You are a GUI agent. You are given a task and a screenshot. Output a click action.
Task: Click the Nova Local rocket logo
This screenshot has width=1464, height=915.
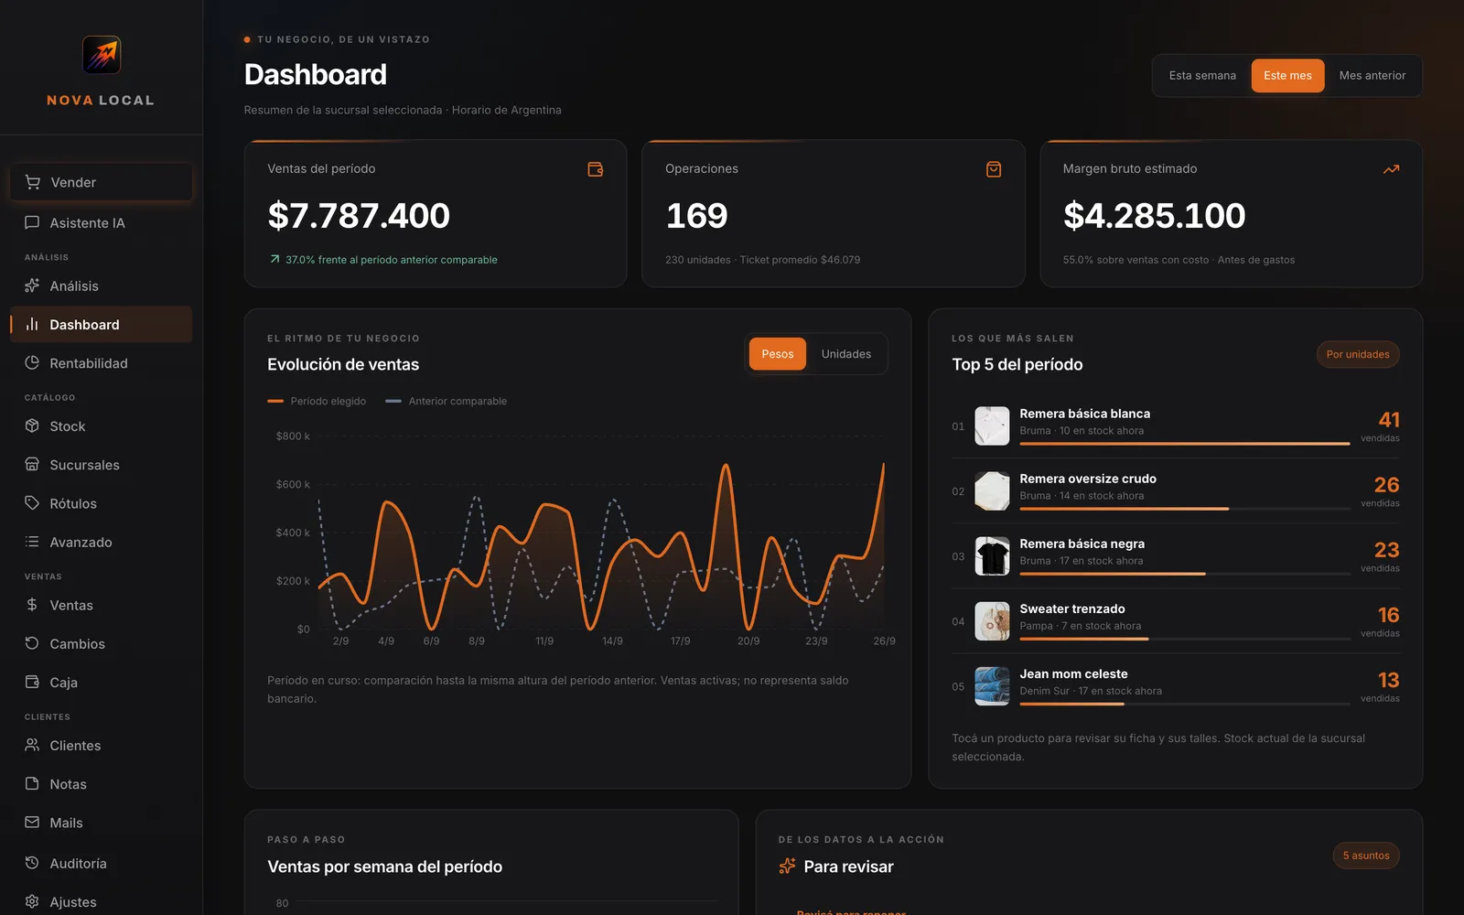pos(101,55)
